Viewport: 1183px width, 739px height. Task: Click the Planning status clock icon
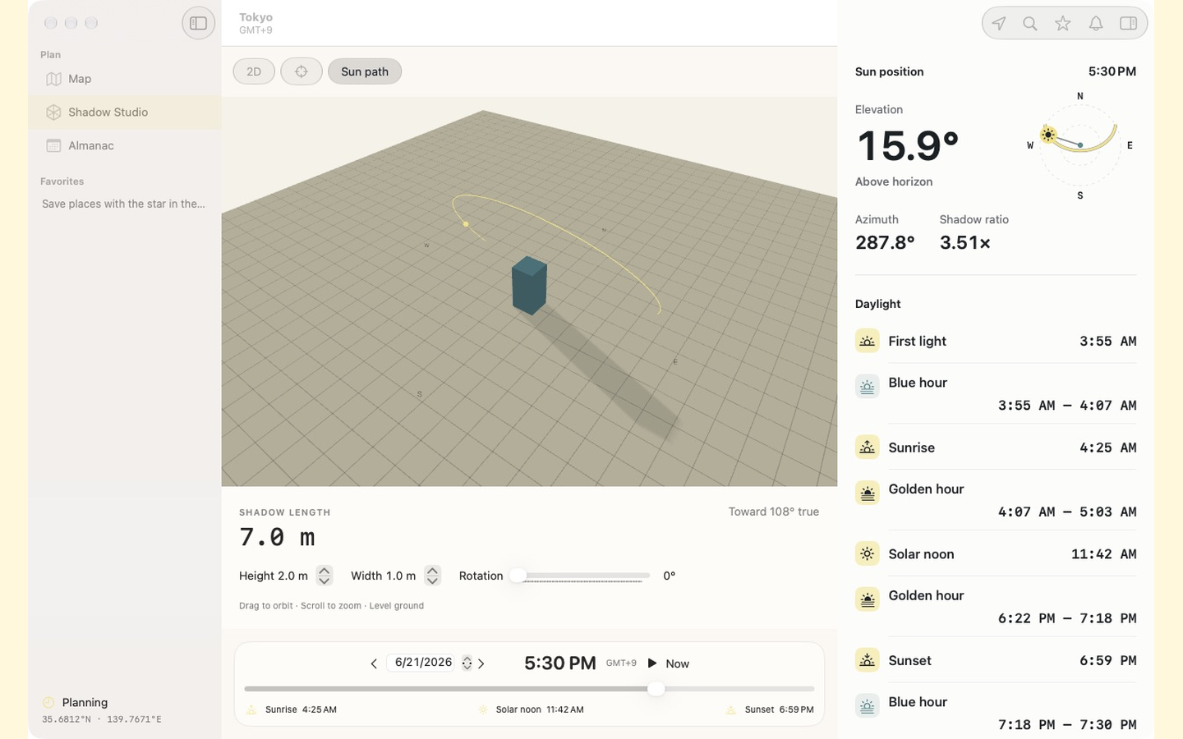click(x=48, y=702)
